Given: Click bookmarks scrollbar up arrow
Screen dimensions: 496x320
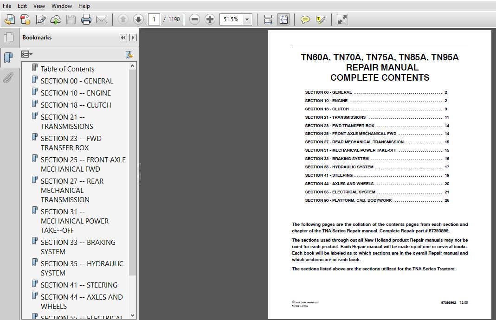Looking at the screenshot, I should click(133, 66).
